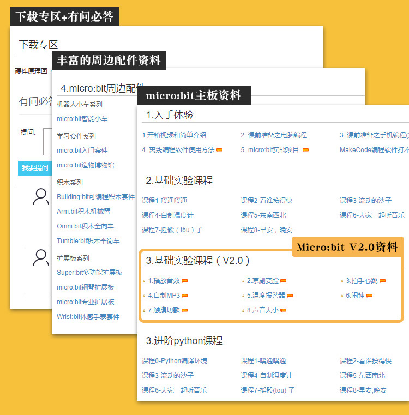
Task: Open 课程7-摇骰（tóu）子 link
Action: [172, 230]
